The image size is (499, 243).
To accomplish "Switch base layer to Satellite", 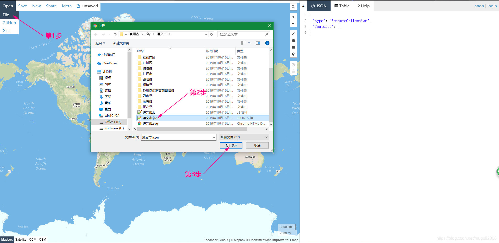I will click(21, 240).
